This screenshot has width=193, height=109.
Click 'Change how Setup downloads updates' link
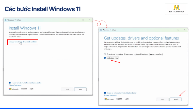click(23, 42)
